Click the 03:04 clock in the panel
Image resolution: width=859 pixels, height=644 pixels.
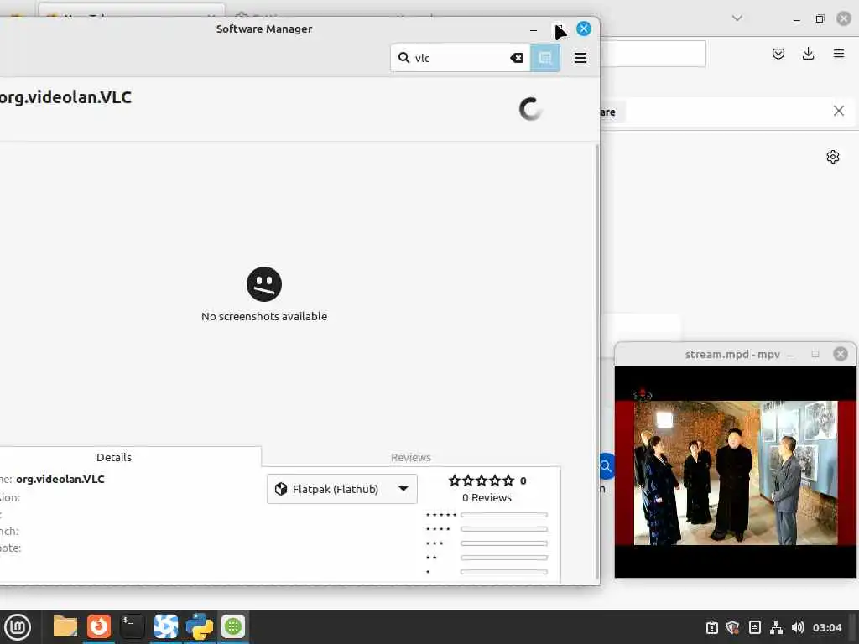click(x=826, y=627)
